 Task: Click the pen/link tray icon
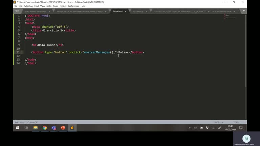(x=220, y=128)
